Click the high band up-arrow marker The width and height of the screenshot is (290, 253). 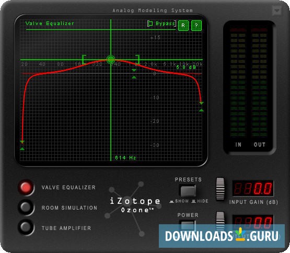click(x=201, y=110)
